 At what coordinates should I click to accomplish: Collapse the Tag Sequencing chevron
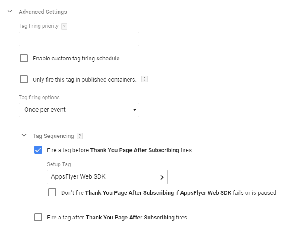[24, 136]
